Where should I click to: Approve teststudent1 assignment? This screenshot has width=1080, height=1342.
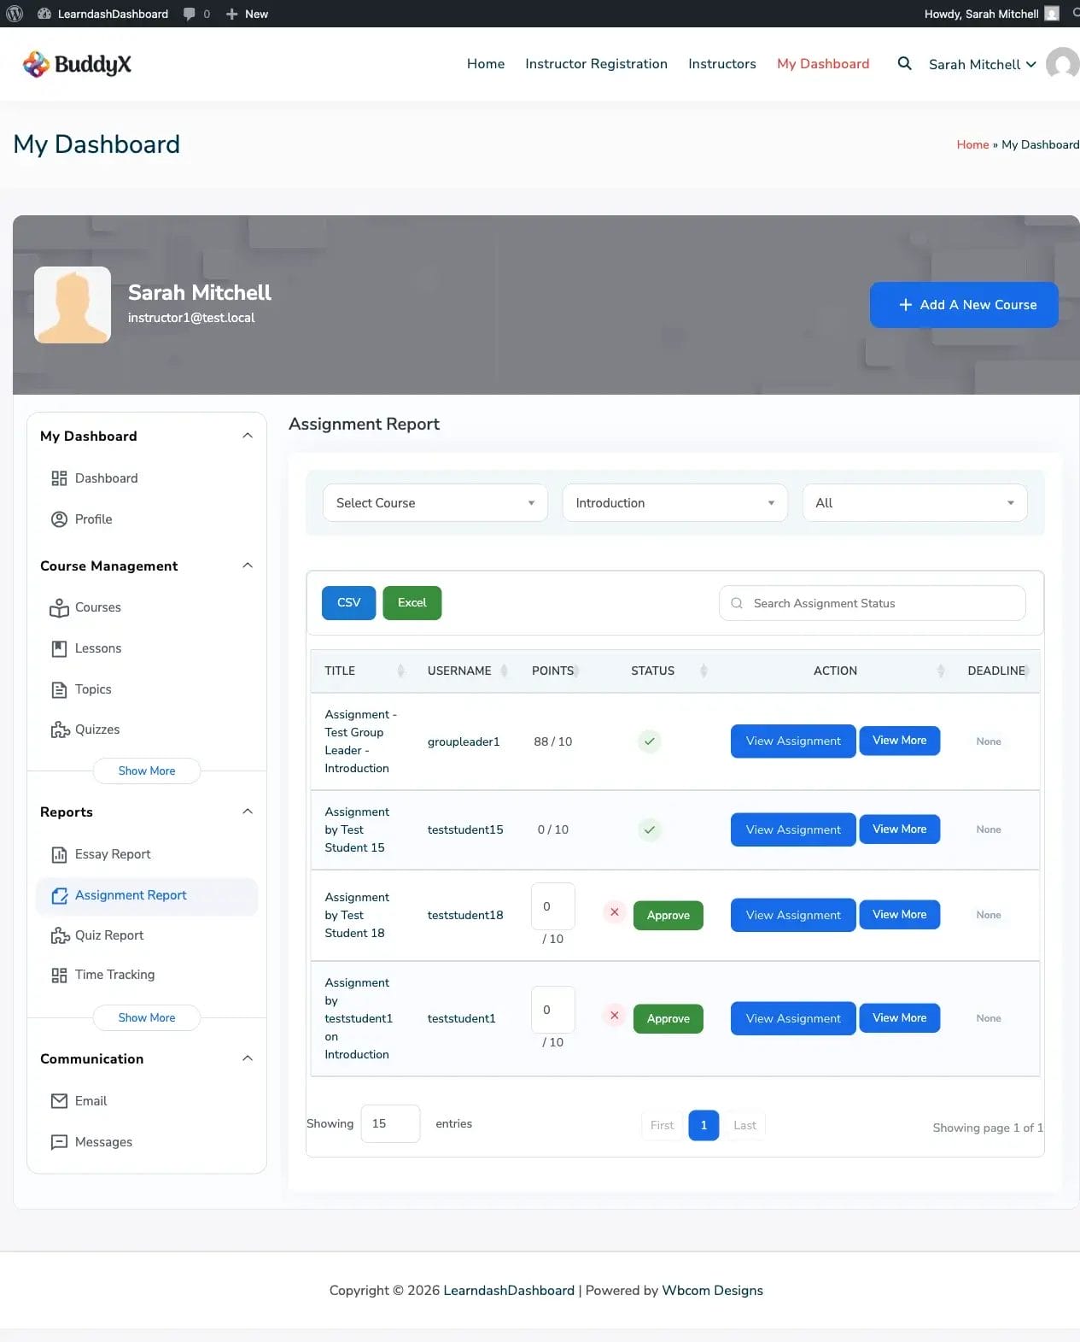tap(668, 1019)
